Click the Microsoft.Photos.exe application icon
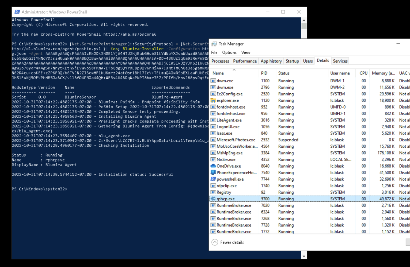This screenshot has width=410, height=267. (213, 140)
